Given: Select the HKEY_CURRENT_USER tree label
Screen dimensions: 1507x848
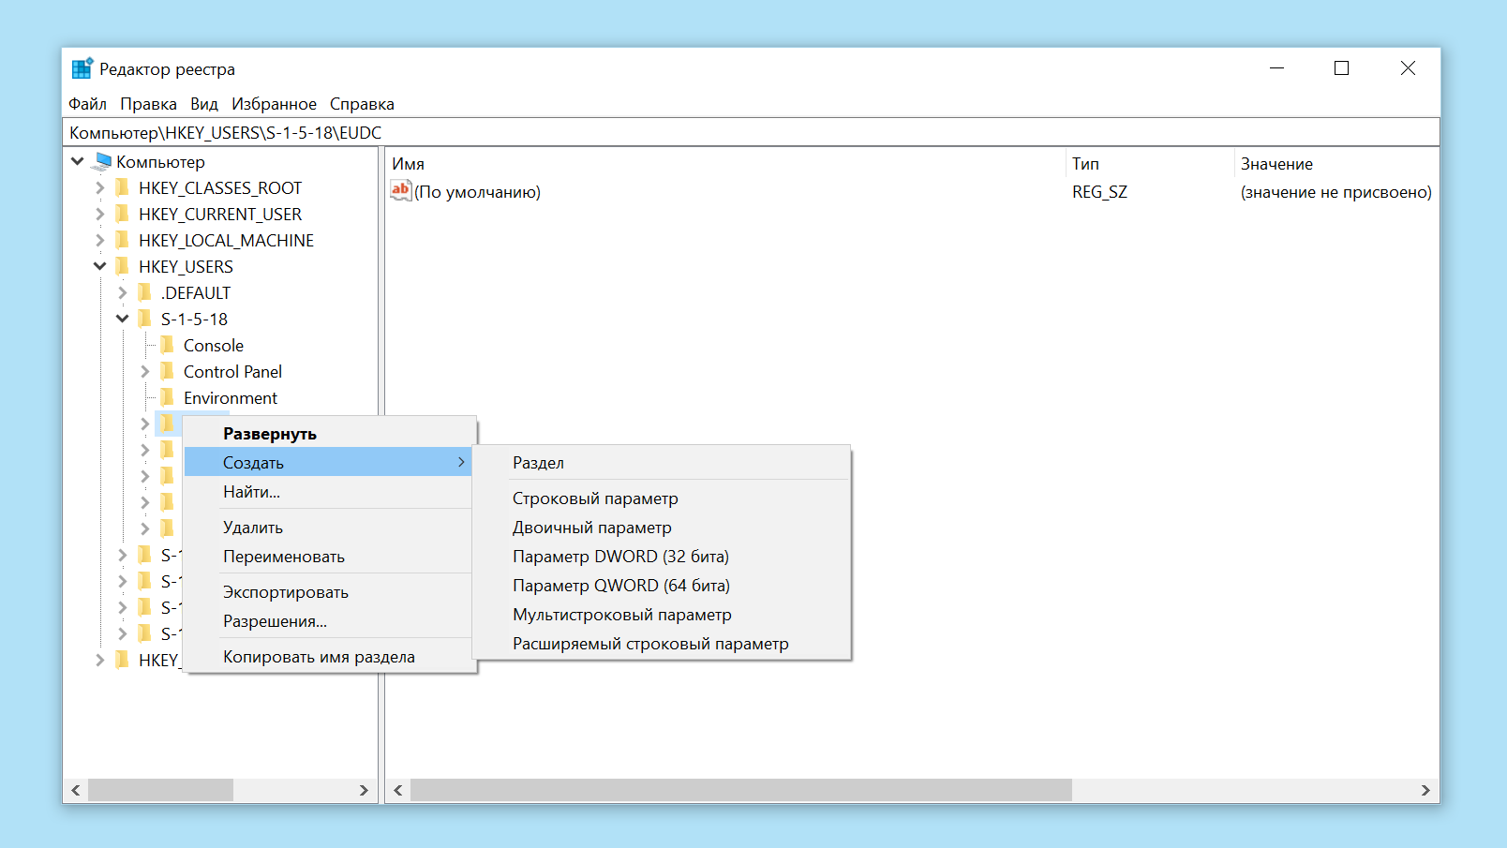Looking at the screenshot, I should (220, 214).
